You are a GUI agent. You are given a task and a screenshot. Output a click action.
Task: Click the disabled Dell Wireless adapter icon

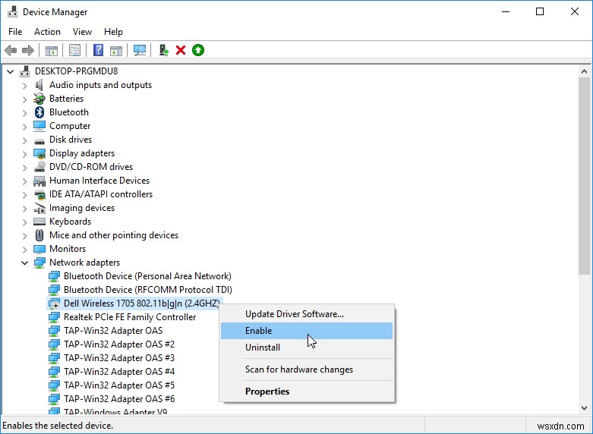[54, 303]
